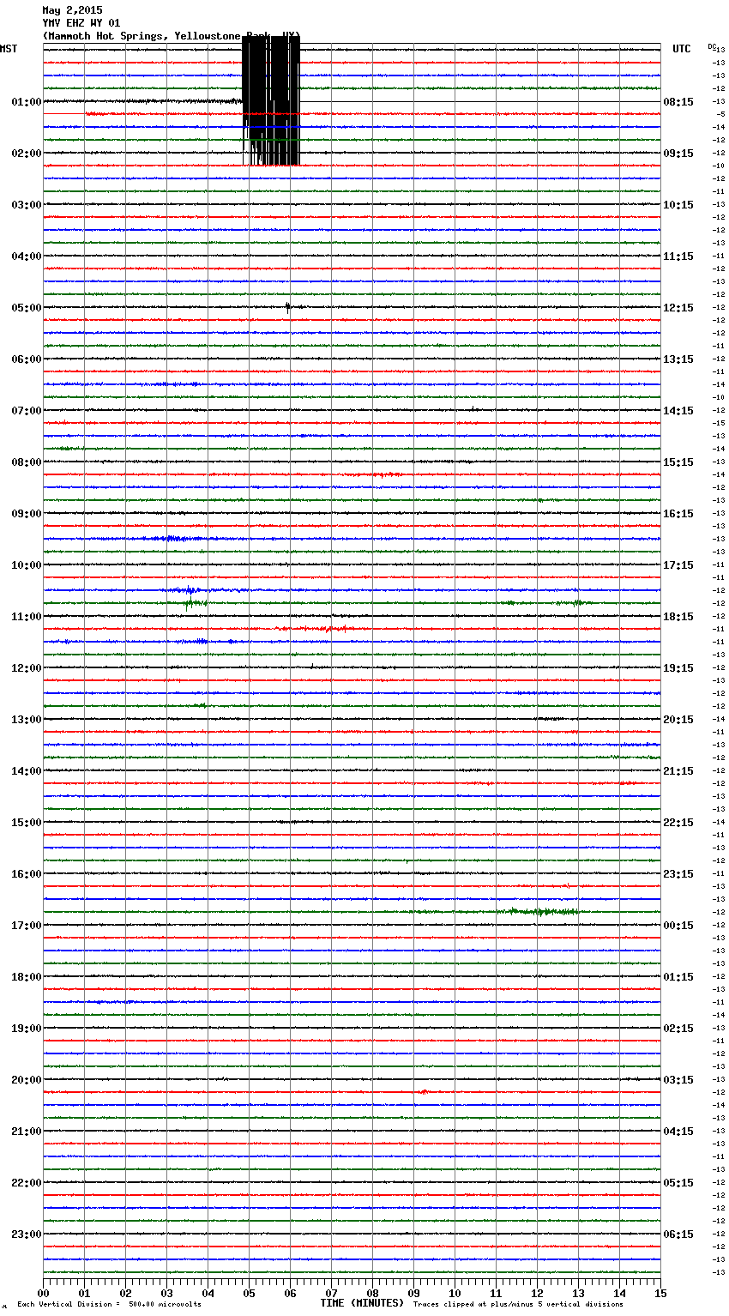Click the 15 minute tick label on bottom axis
Image resolution: width=729 pixels, height=1316 pixels.
coord(660,1294)
